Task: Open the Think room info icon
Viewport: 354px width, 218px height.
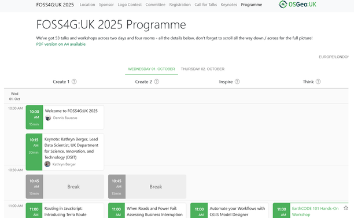Action: click(318, 82)
